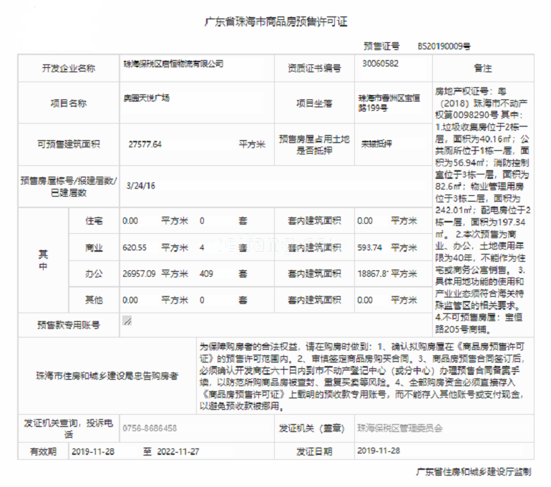Image resolution: width=551 pixels, height=487 pixels.
Task: Select the developer name 珠海保税区启恒物流有限公司
Action: pos(173,64)
